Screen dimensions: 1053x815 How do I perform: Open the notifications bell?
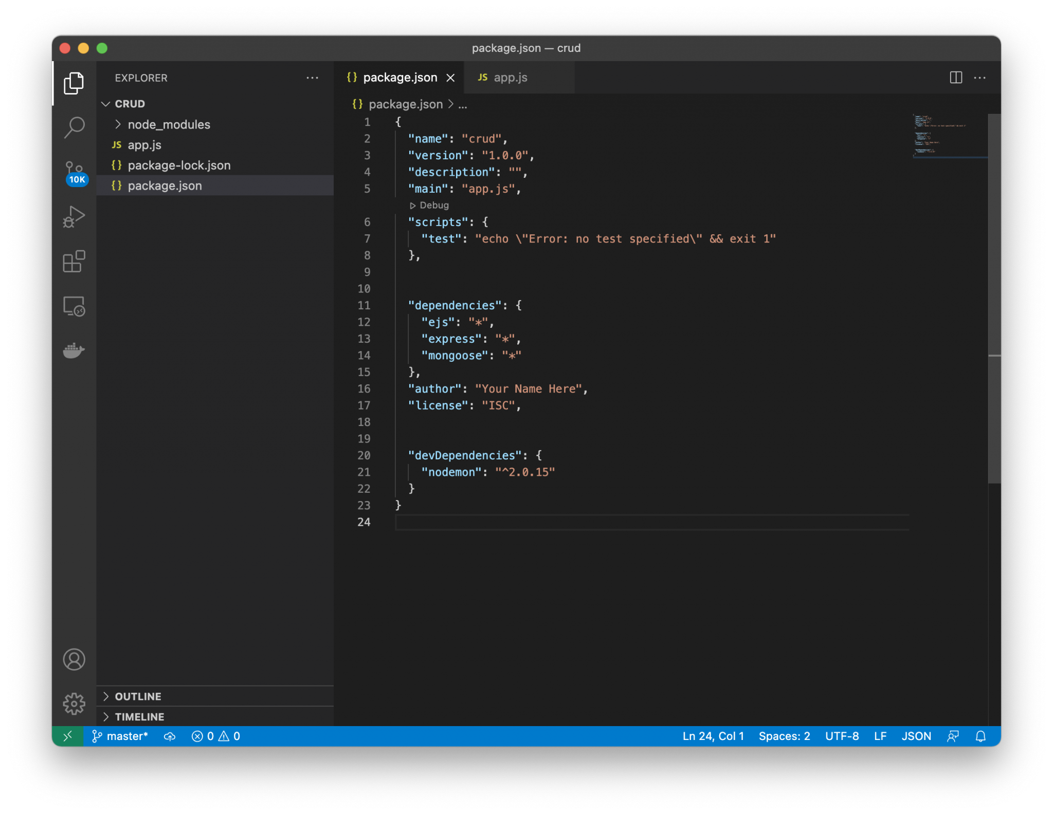point(980,736)
